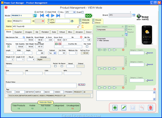Select the ACTIVE radio button
The height and width of the screenshot is (118, 162).
click(x=35, y=12)
